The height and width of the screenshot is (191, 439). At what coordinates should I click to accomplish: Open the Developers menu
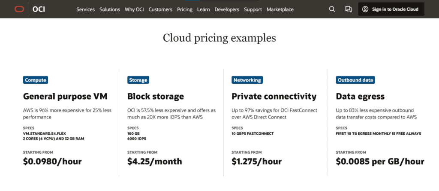point(227,9)
